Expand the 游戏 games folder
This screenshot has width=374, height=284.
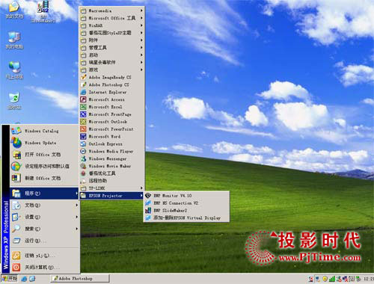(x=111, y=70)
